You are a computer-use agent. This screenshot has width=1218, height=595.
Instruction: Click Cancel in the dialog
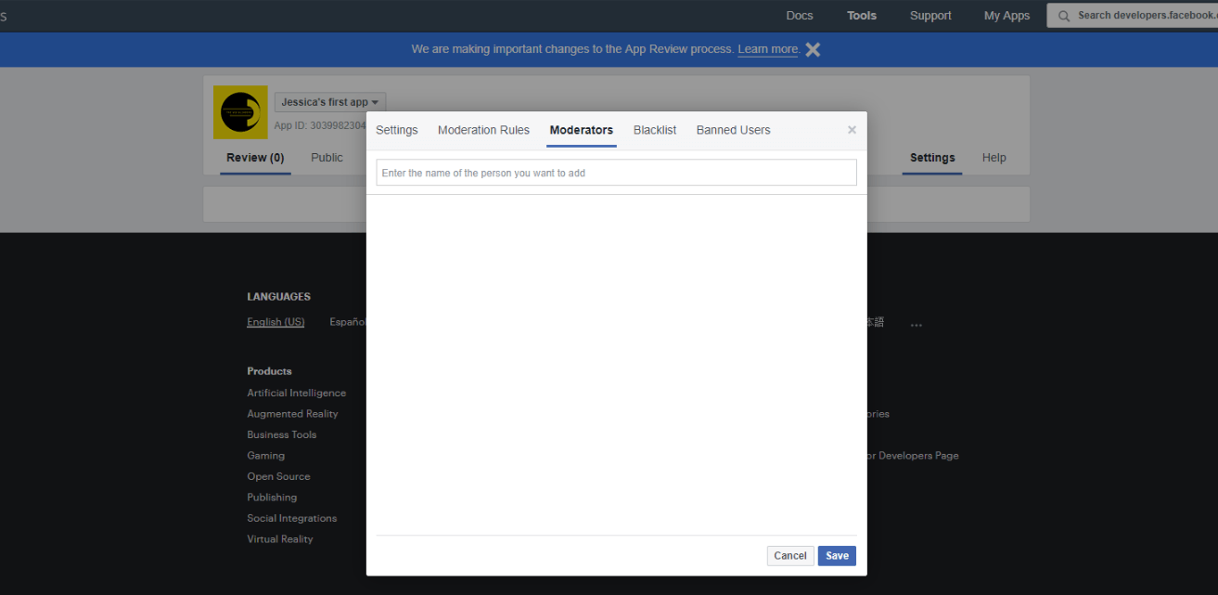pyautogui.click(x=790, y=556)
